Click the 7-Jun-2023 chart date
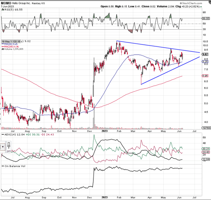 click(x=7, y=7)
